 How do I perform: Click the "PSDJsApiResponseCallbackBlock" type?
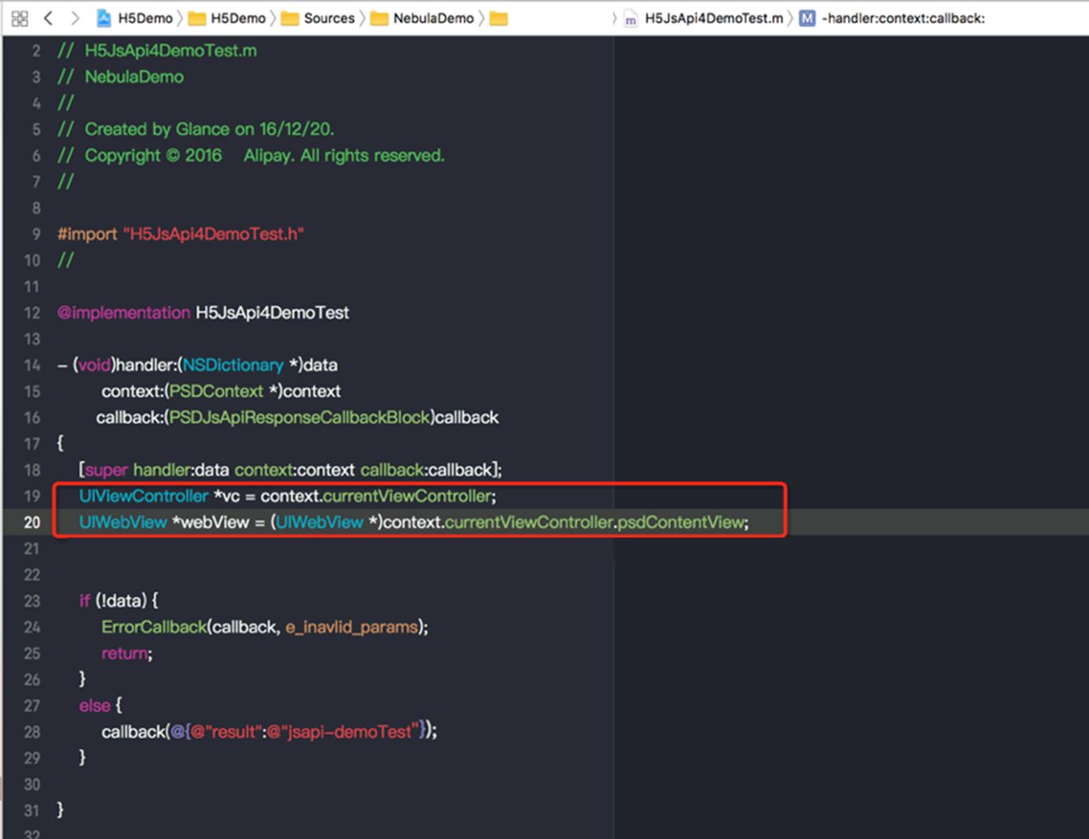299,417
